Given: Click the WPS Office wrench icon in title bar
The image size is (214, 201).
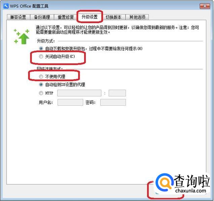Looking at the screenshot, I should tap(6, 6).
